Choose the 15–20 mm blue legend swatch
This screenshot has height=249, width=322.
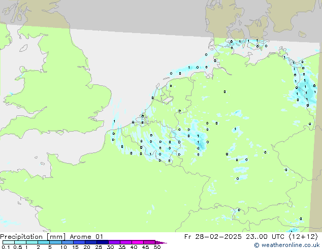79,242
